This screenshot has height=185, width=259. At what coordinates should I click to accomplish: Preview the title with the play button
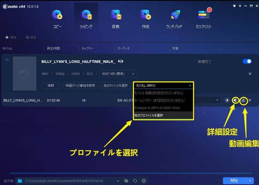227,100
